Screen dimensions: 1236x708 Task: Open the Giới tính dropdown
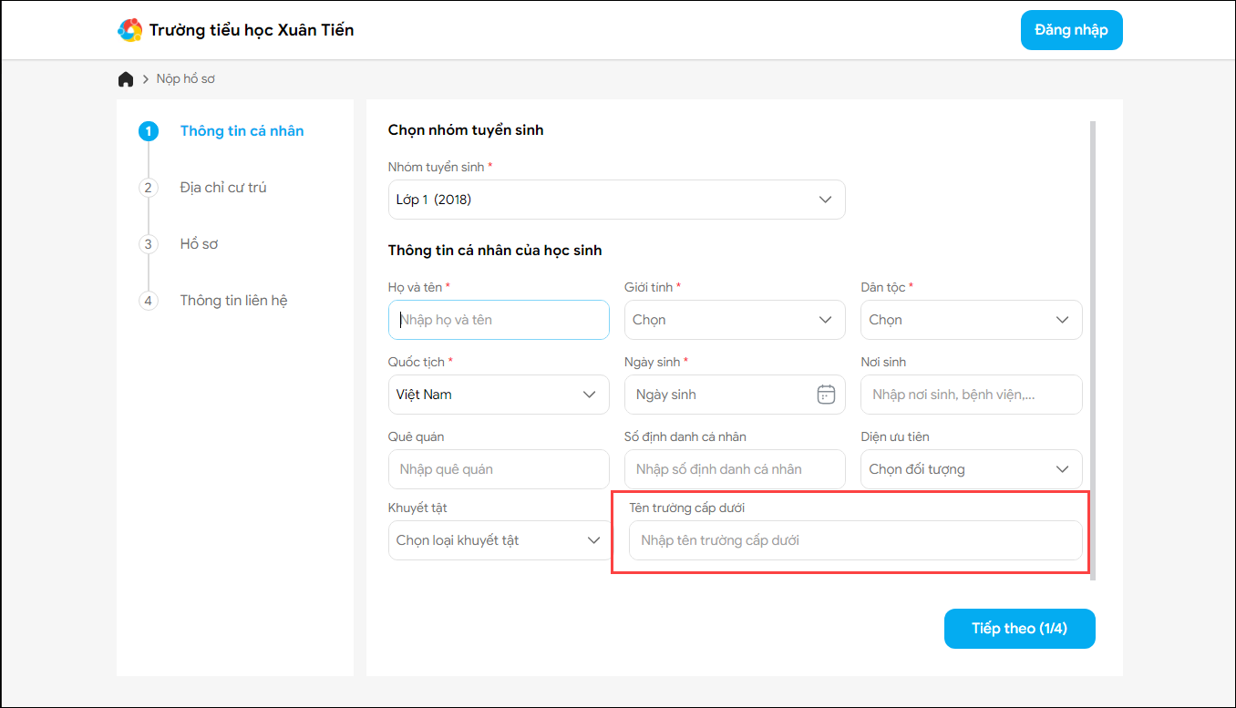click(x=734, y=320)
